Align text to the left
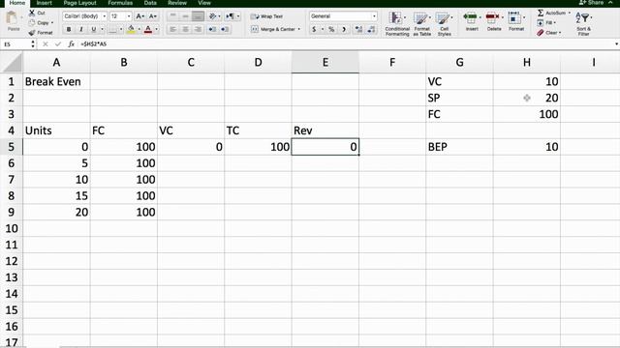Screen dimensions: 620x348 172,29
